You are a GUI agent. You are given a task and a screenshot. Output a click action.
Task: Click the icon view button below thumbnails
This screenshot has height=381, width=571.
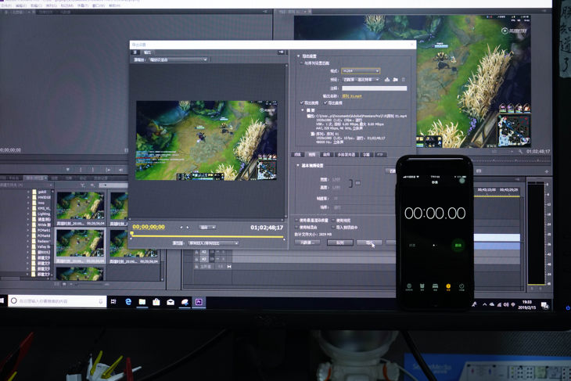point(64,284)
